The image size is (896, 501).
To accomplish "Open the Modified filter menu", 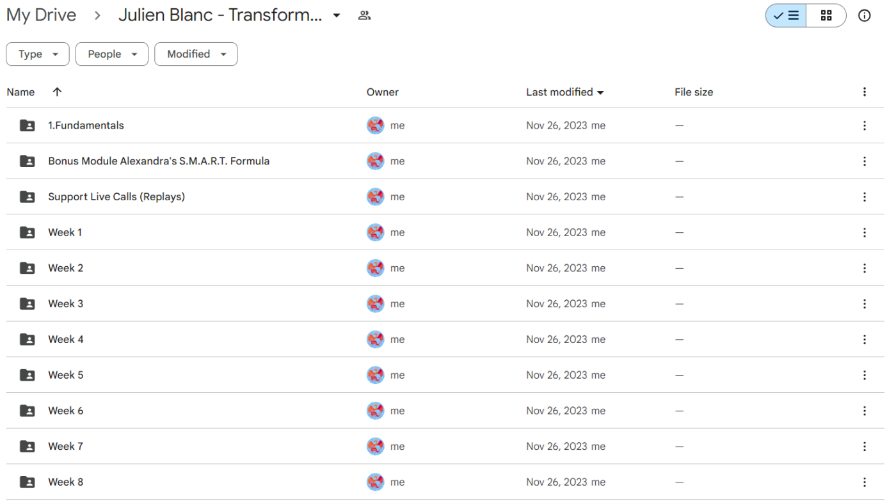I will point(196,54).
